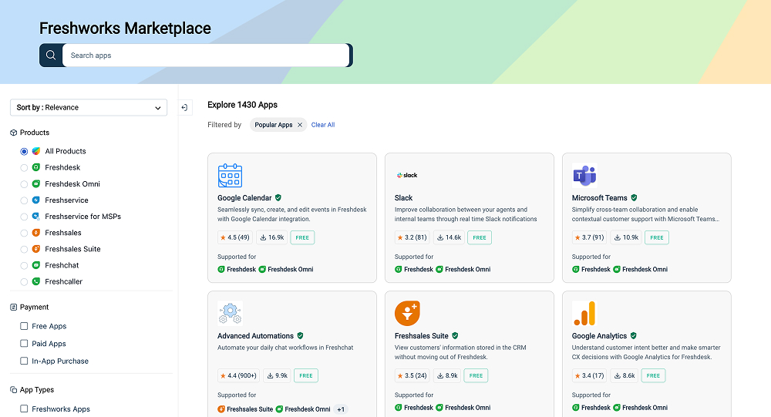Click the Slack 3.2 rating badge
The width and height of the screenshot is (771, 417).
tap(412, 237)
